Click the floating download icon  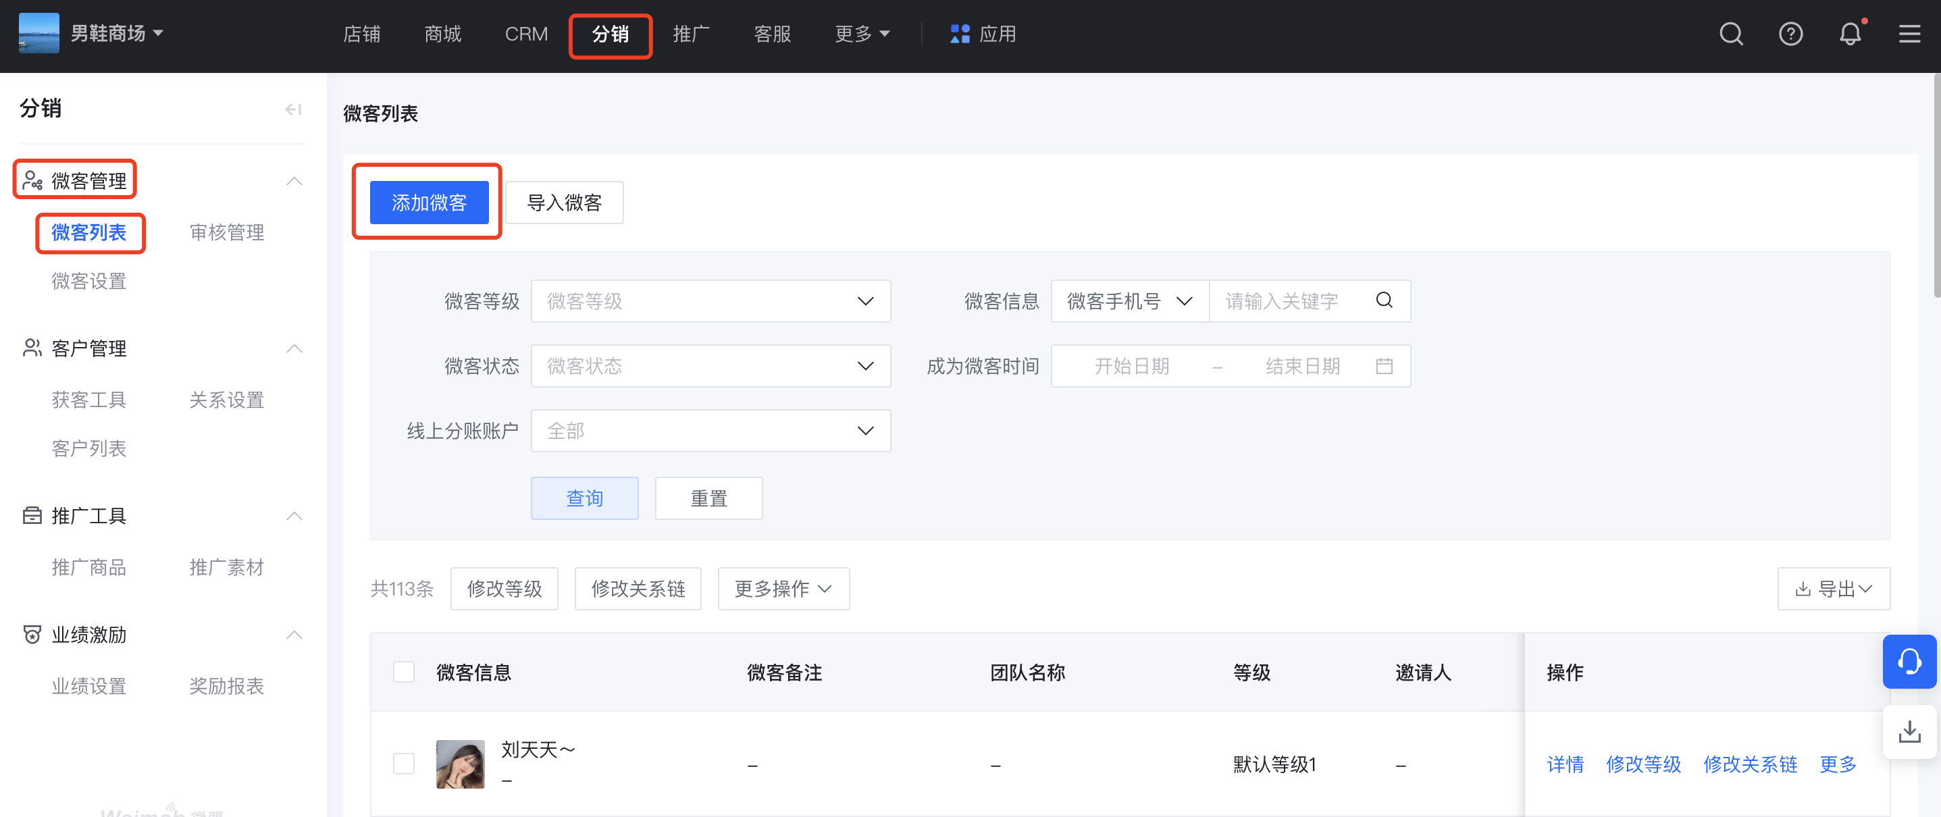pos(1909,731)
